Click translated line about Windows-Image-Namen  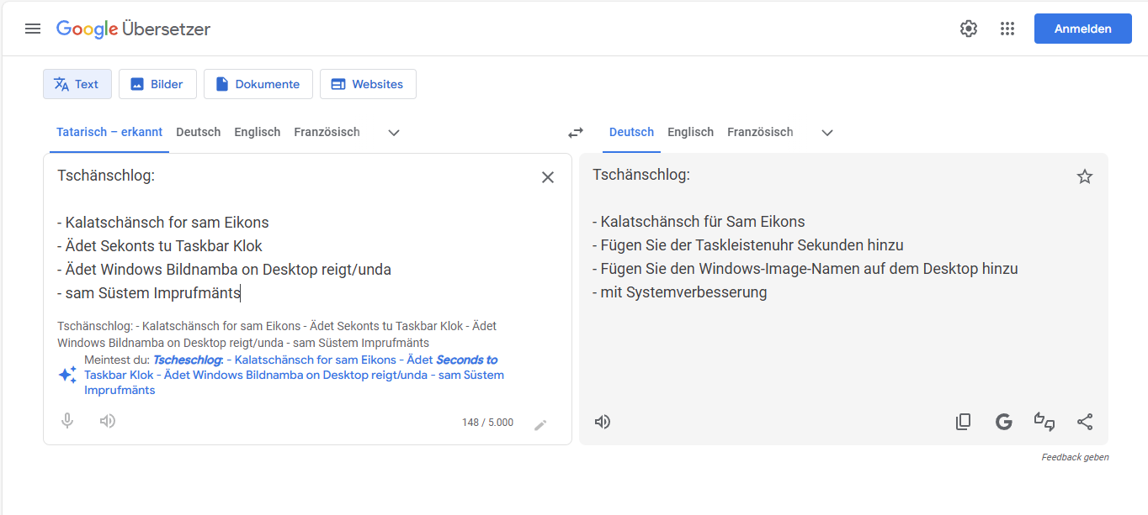(805, 269)
